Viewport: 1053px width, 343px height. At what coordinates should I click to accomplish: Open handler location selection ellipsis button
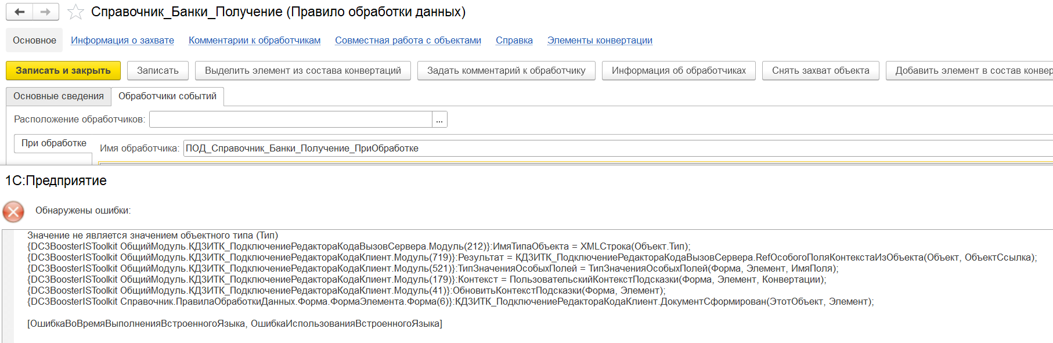point(439,120)
